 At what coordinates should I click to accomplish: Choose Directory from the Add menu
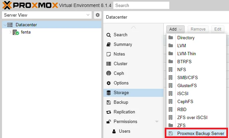pos(196,38)
